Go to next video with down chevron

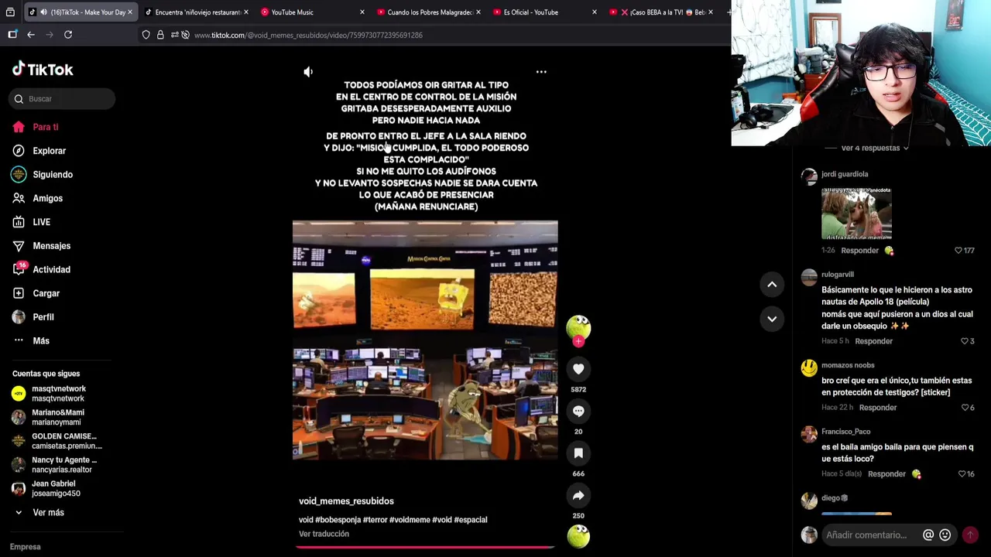coord(772,319)
